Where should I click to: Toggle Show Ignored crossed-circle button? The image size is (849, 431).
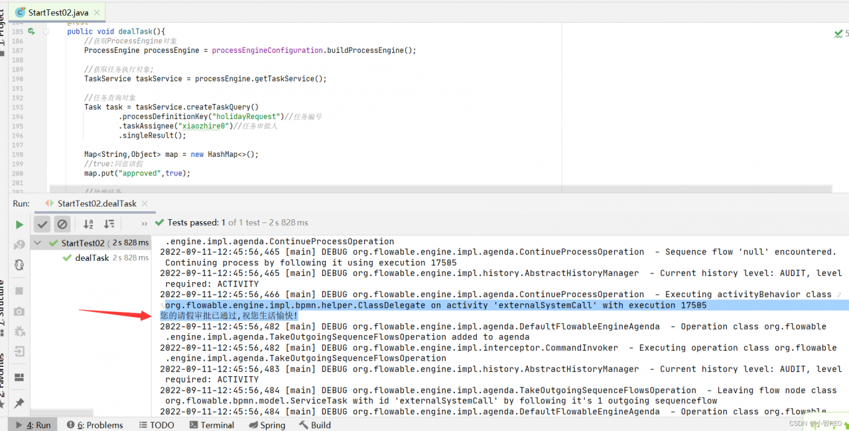62,224
